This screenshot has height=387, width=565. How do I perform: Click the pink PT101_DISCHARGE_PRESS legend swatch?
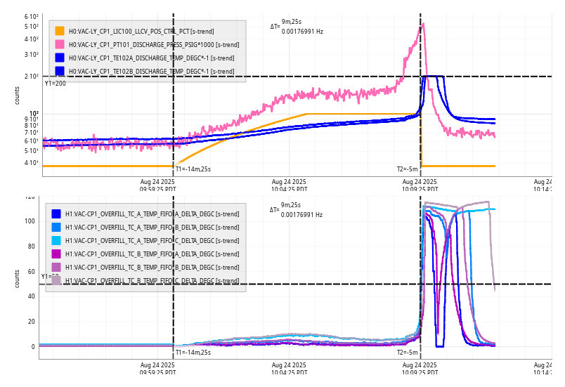pos(60,44)
